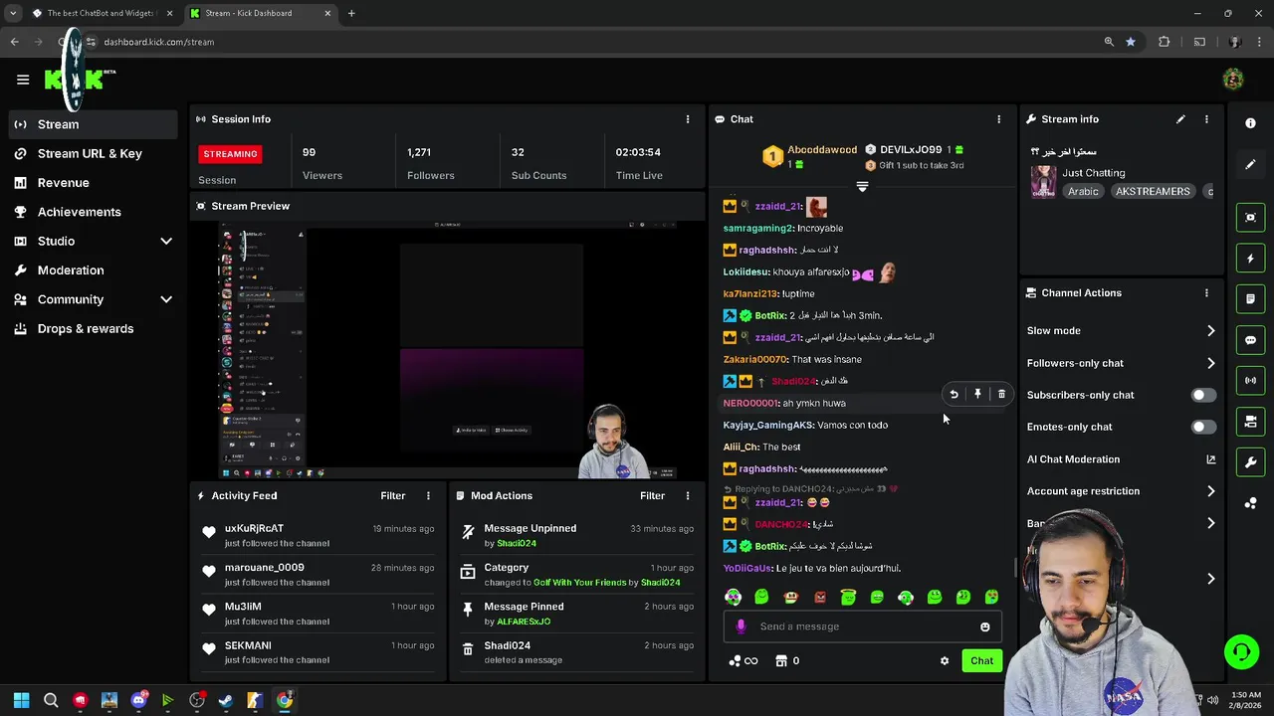Open Activity Feed Filter dropdown
1274x716 pixels.
pyautogui.click(x=392, y=496)
